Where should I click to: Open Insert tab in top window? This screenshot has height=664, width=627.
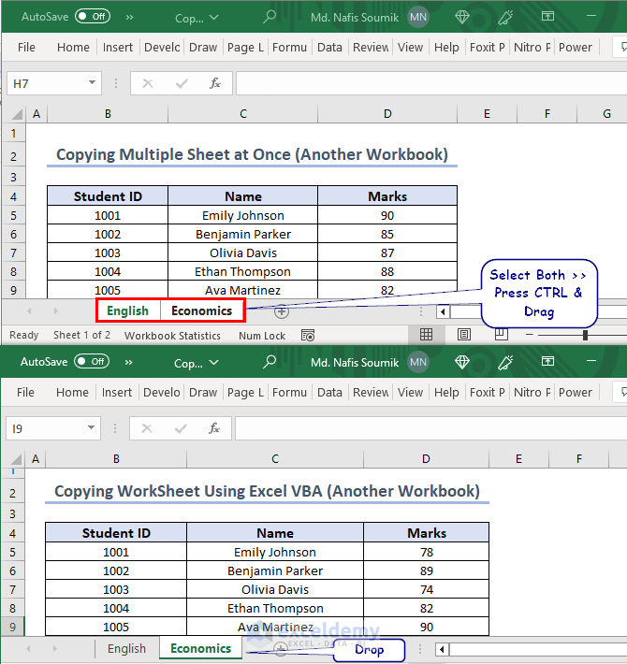tap(117, 47)
